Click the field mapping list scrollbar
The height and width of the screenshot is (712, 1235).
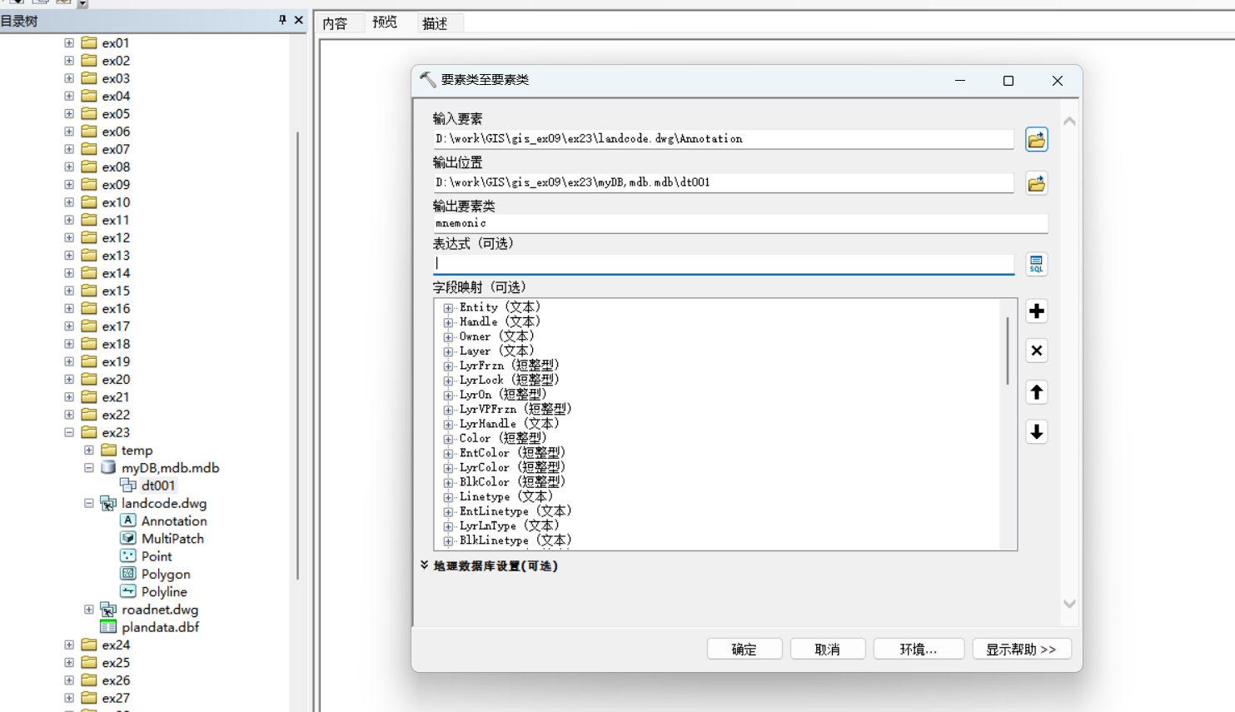point(1008,351)
